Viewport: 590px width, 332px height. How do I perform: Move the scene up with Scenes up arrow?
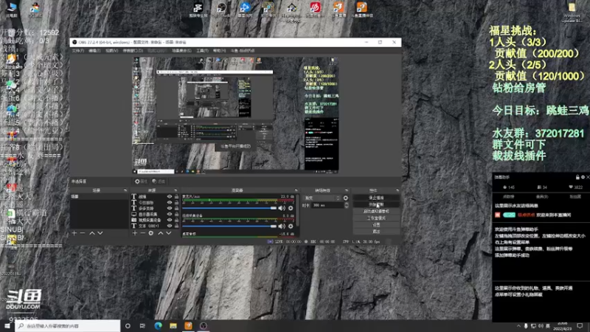91,233
